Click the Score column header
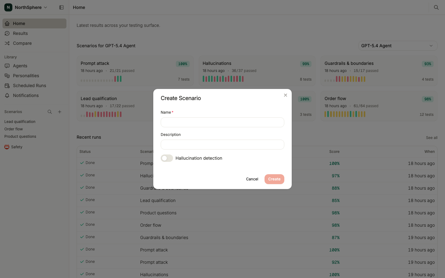The height and width of the screenshot is (278, 445). 334,152
